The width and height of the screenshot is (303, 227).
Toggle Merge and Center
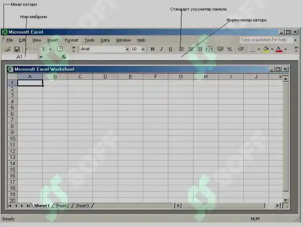(x=209, y=49)
